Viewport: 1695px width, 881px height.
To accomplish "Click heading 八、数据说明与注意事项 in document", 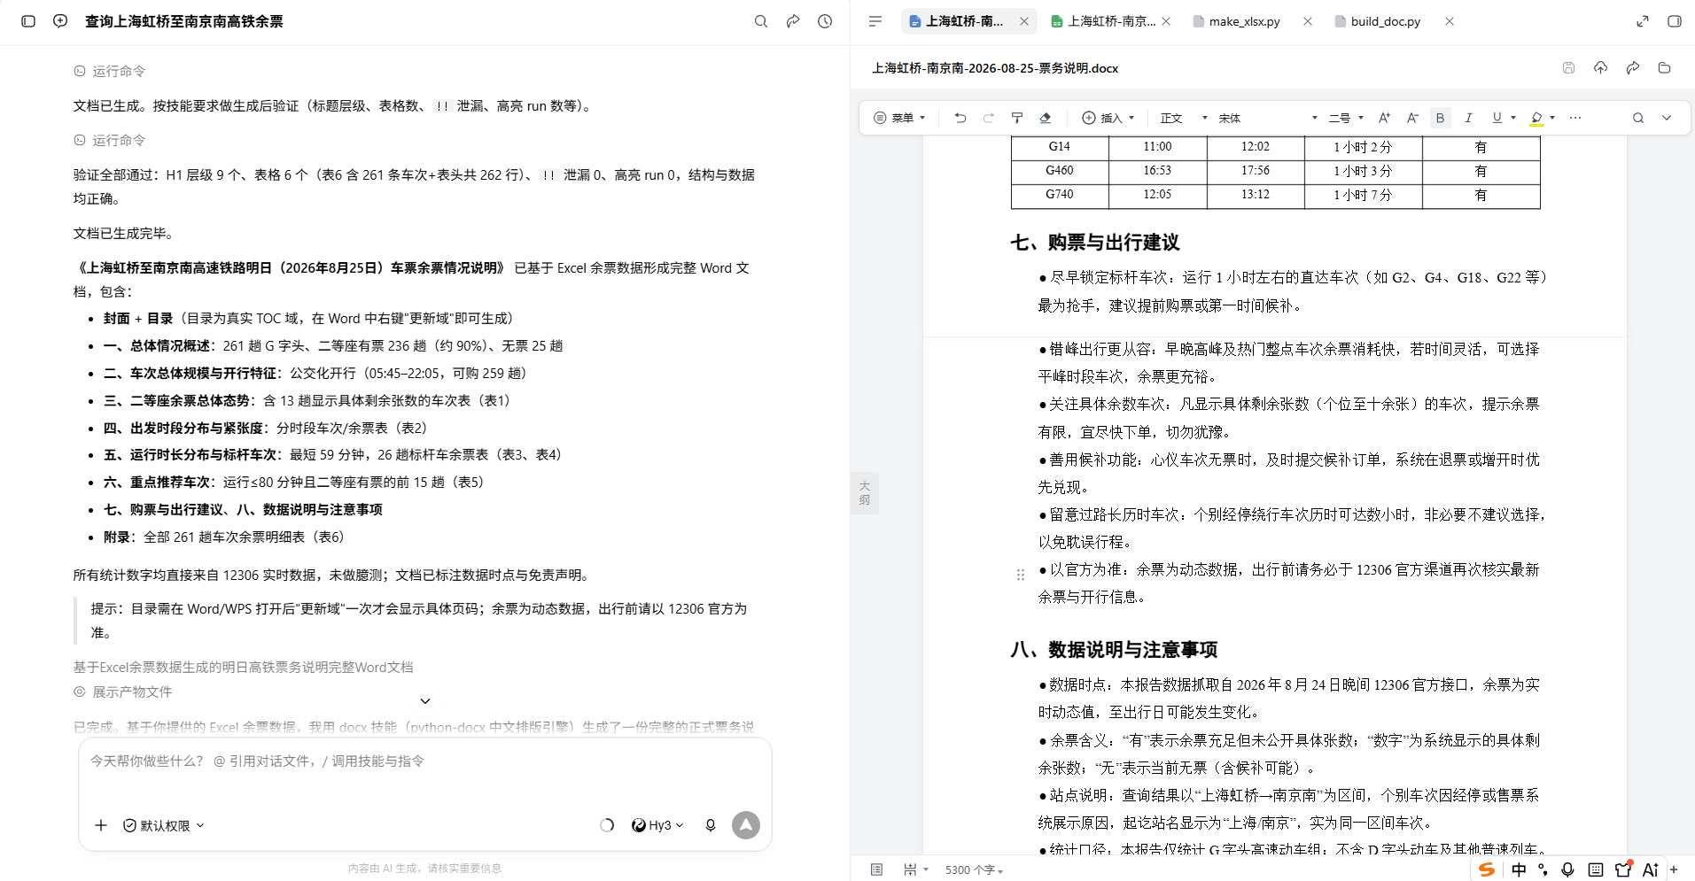I will coord(1114,650).
